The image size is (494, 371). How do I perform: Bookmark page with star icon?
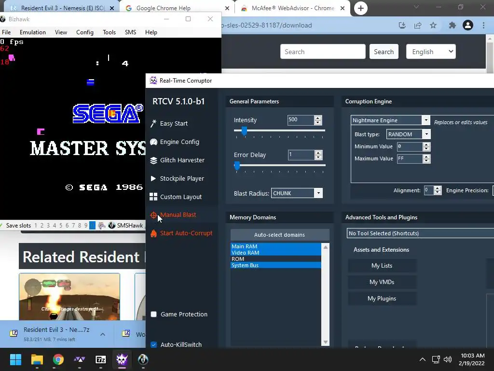click(434, 25)
